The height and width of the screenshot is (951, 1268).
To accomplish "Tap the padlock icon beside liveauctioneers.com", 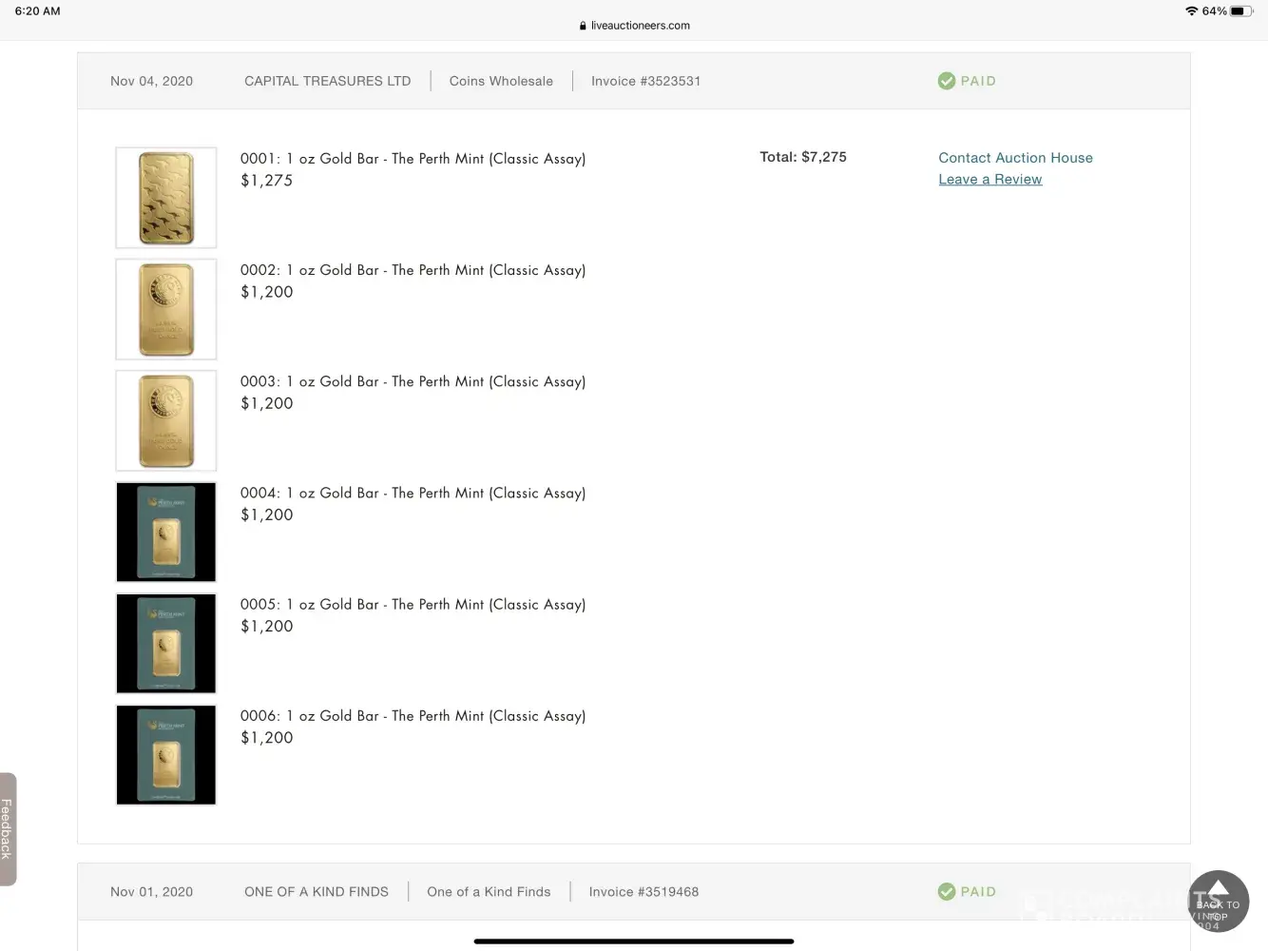I will click(x=583, y=26).
